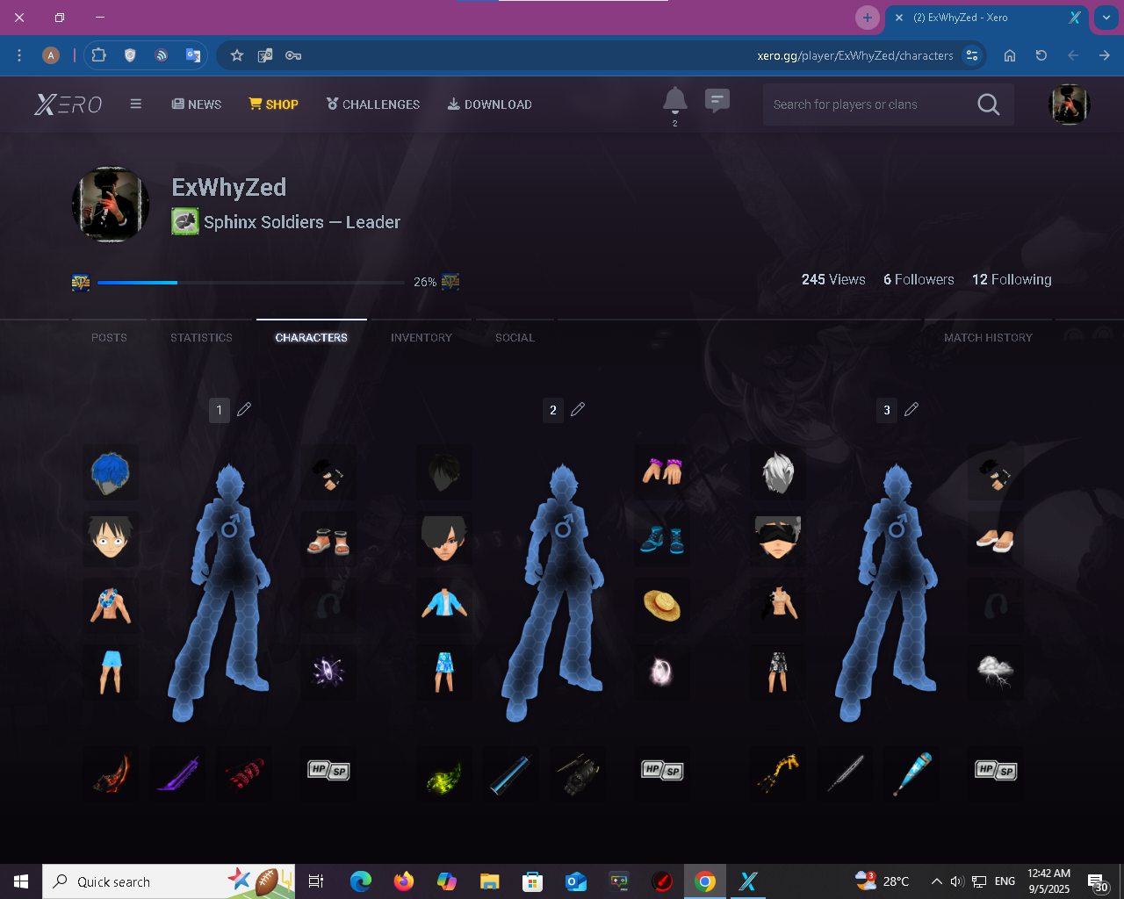Click the notification bell icon
The width and height of the screenshot is (1124, 899).
tap(674, 101)
